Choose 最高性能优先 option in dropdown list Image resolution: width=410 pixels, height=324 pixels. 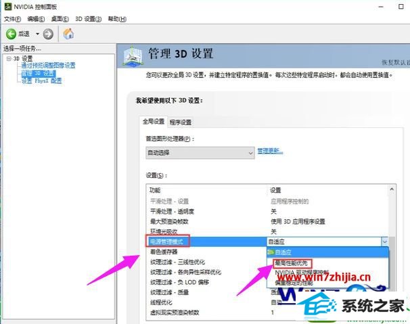[292, 263]
